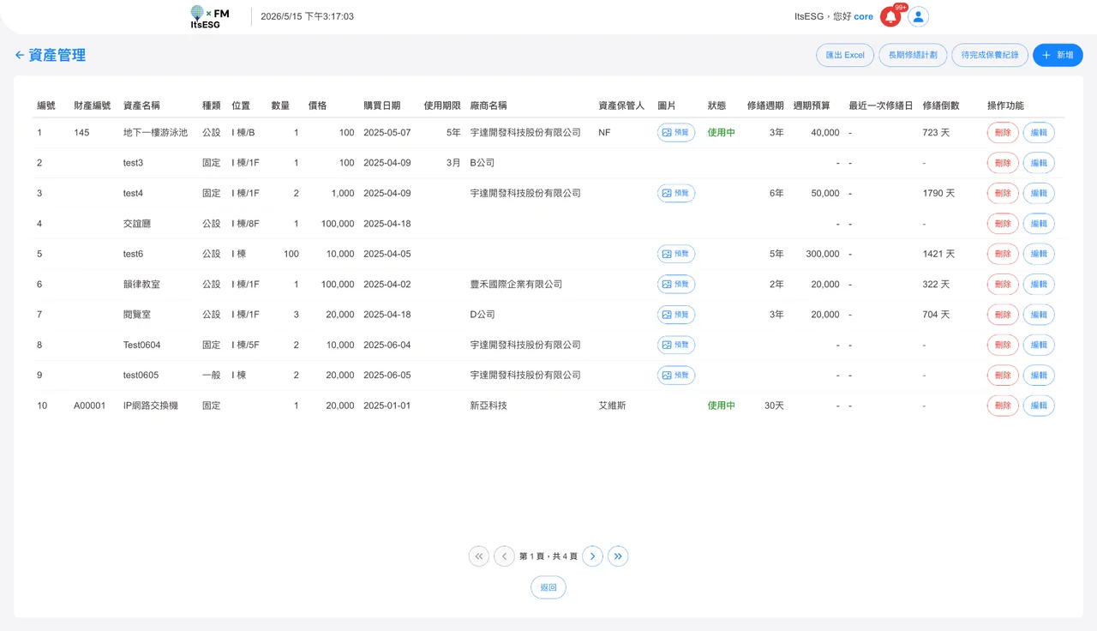Image resolution: width=1097 pixels, height=631 pixels.
Task: Click the 1790 天 countdown value
Action: click(x=938, y=194)
